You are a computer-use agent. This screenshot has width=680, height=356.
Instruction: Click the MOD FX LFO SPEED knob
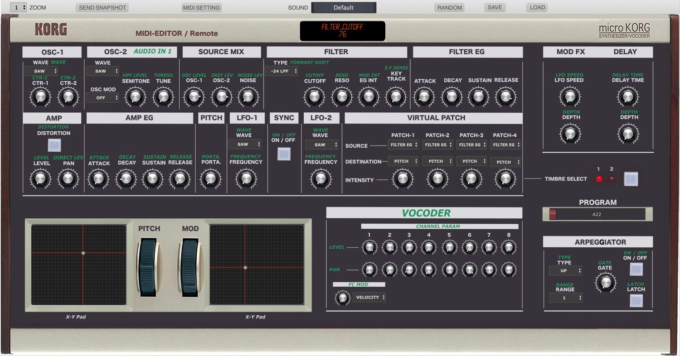pos(569,96)
